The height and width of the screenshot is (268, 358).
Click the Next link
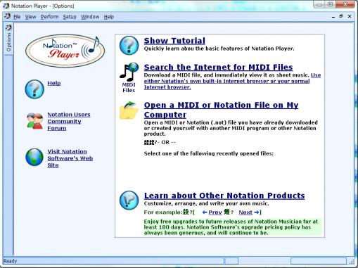[245, 212]
